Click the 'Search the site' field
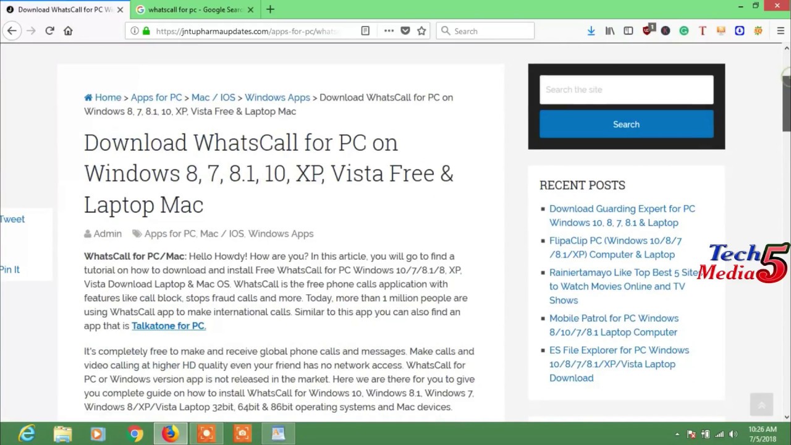Viewport: 791px width, 445px height. click(x=627, y=90)
